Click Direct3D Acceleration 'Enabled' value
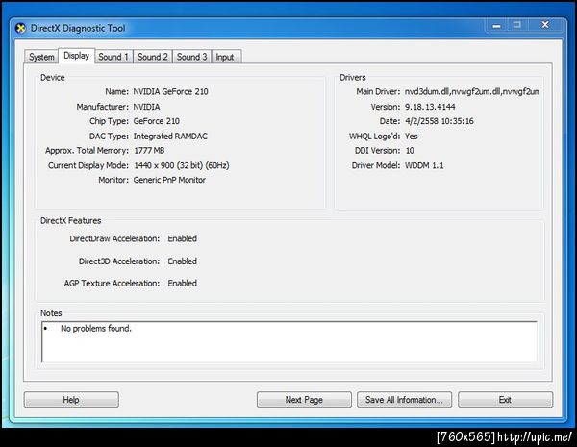The width and height of the screenshot is (577, 447). 182,261
